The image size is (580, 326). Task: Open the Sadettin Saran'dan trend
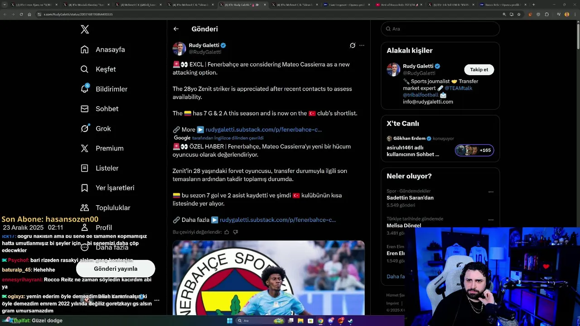coord(410,198)
